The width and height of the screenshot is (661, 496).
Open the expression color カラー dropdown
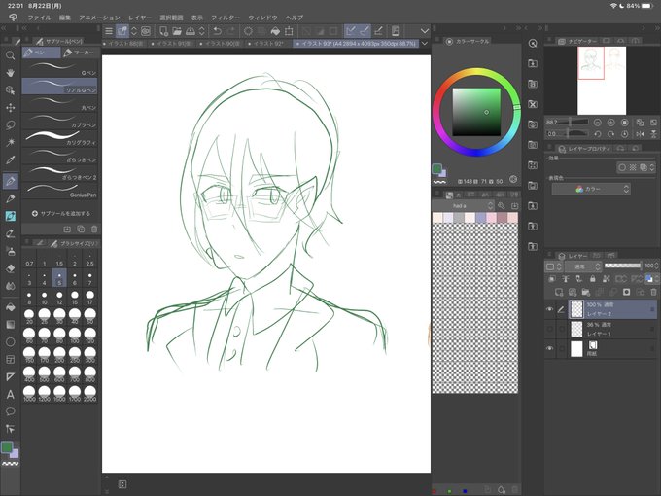[x=591, y=189]
